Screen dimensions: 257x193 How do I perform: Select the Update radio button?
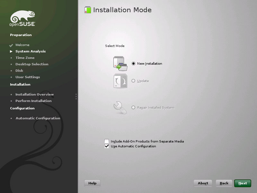133,81
